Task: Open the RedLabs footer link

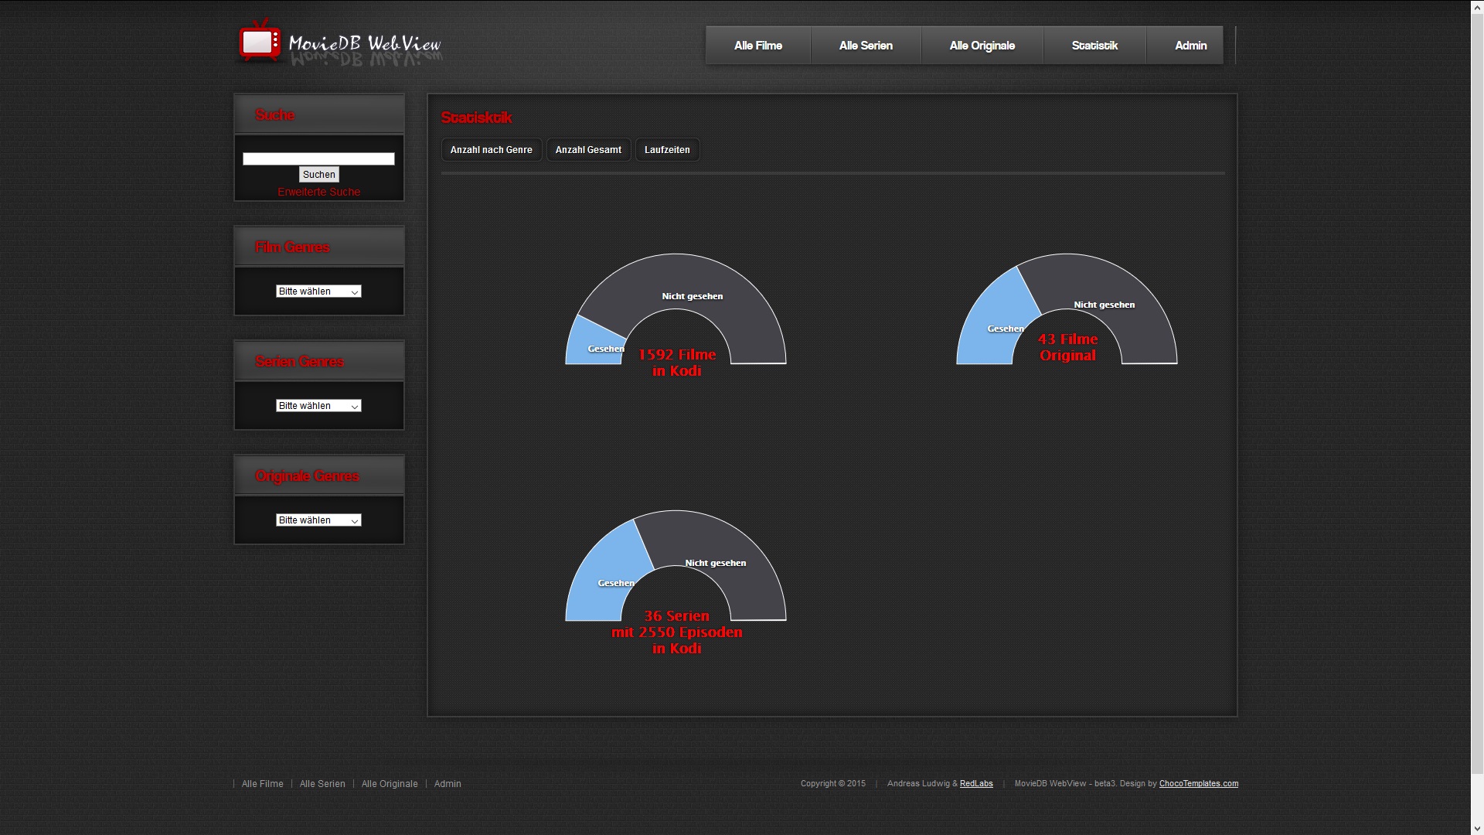Action: [x=976, y=783]
